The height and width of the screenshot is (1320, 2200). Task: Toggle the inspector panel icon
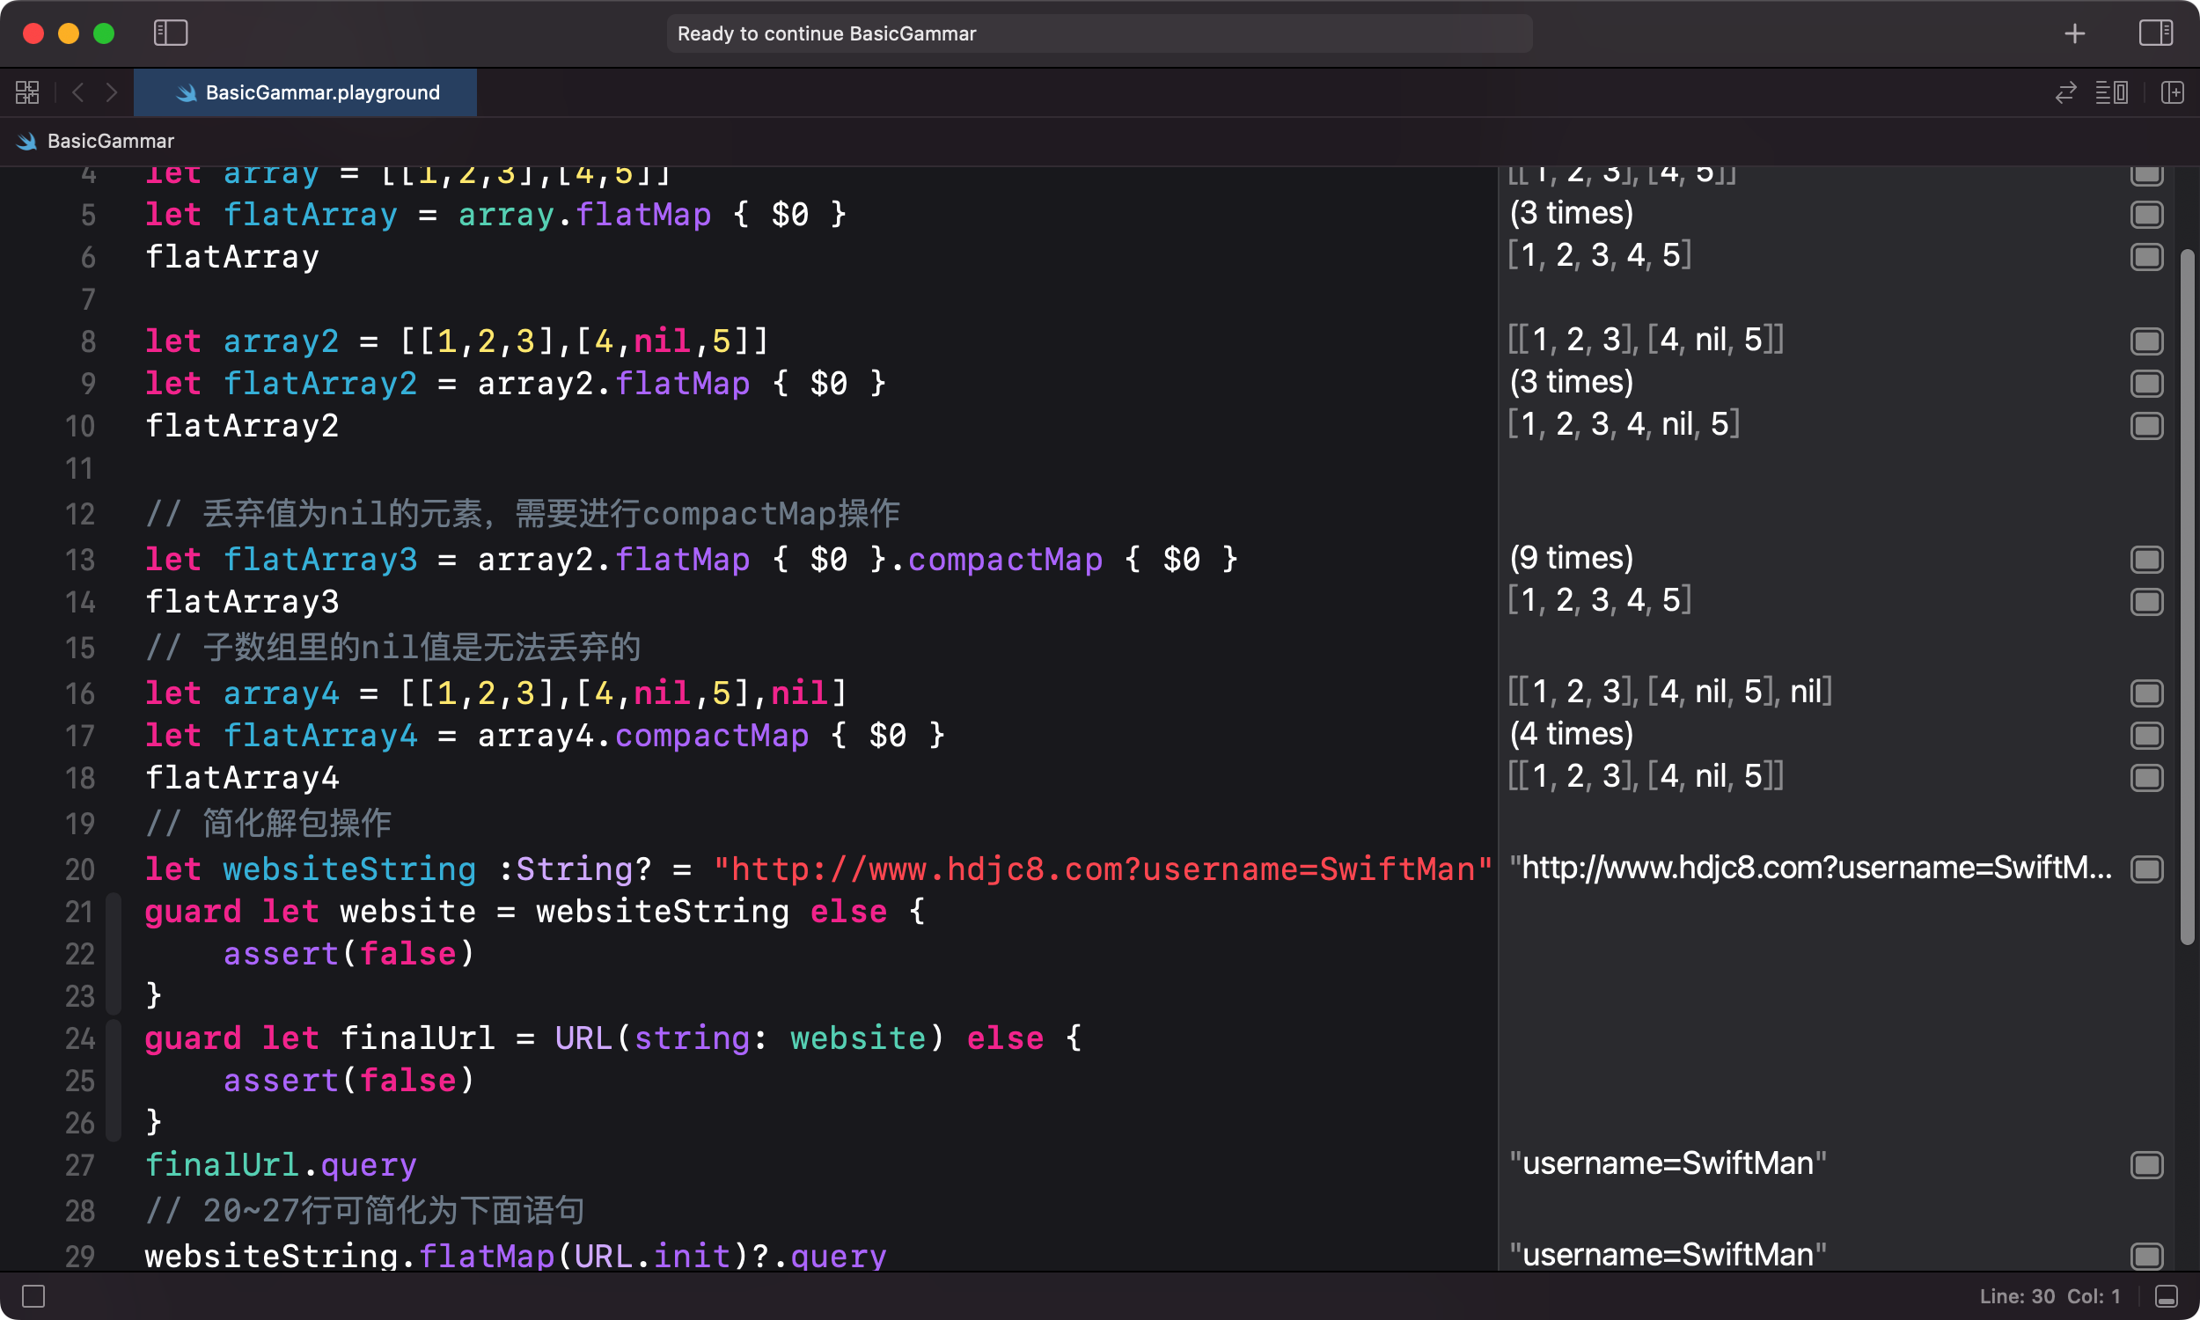pyautogui.click(x=2156, y=33)
